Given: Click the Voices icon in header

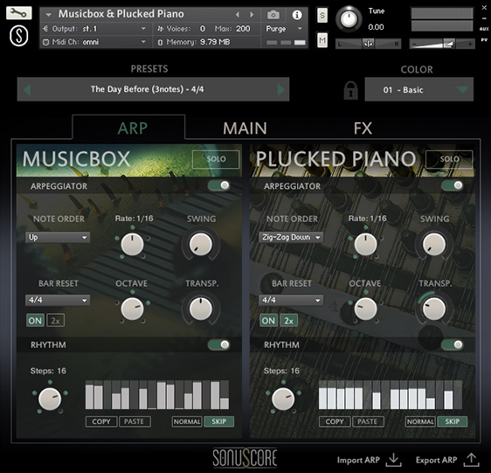Looking at the screenshot, I should tap(161, 29).
